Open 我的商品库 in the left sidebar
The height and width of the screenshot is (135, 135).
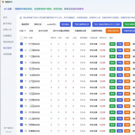tap(8, 42)
